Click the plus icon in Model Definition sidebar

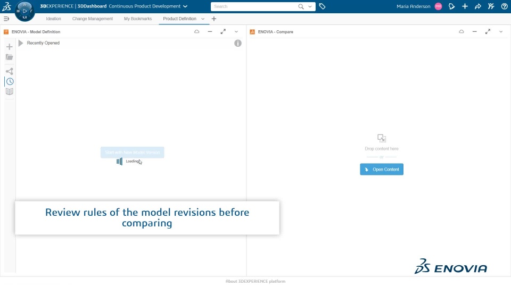[x=10, y=47]
